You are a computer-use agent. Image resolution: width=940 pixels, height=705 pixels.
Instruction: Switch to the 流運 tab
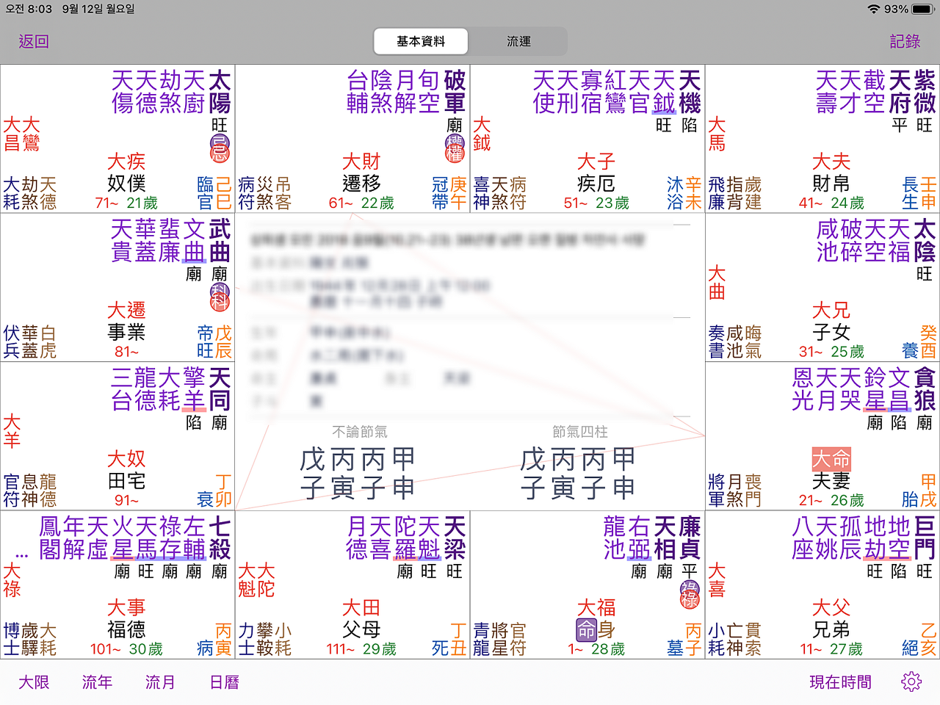pyautogui.click(x=518, y=41)
